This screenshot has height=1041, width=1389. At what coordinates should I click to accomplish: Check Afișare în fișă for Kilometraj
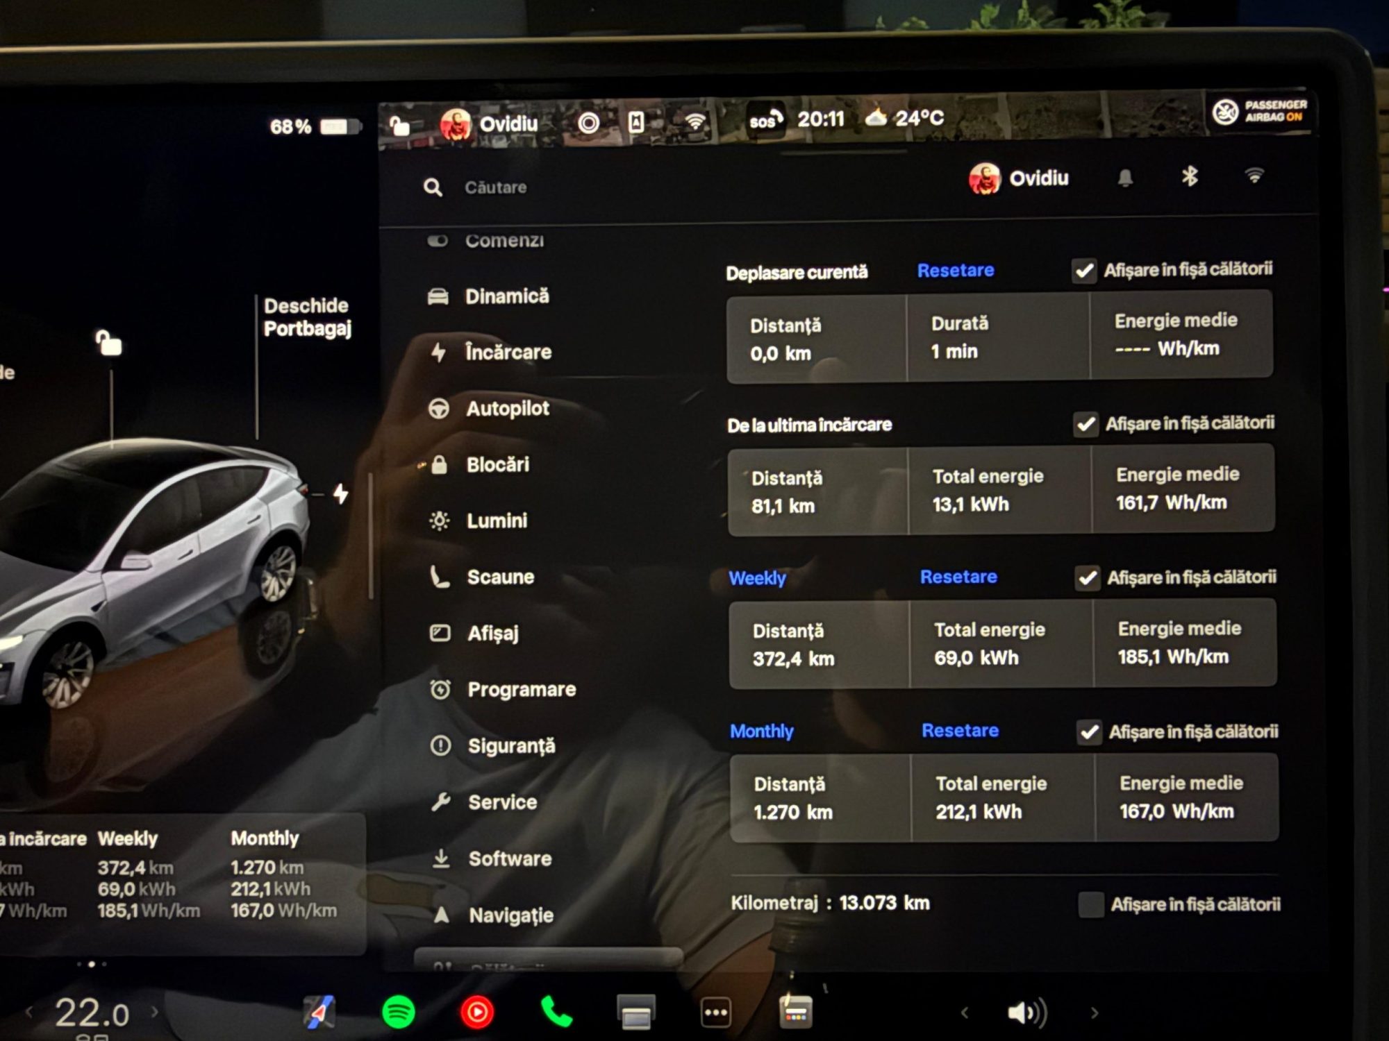click(1090, 905)
